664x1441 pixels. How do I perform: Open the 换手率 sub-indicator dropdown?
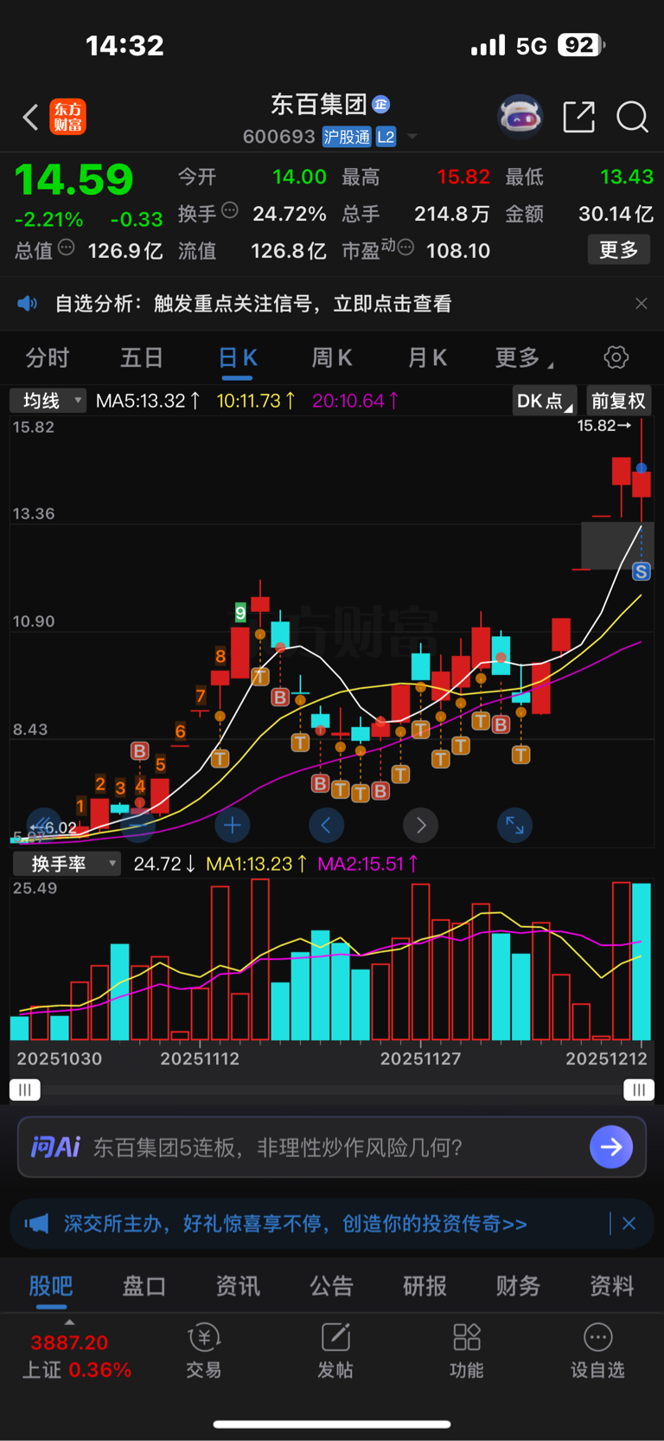(67, 864)
